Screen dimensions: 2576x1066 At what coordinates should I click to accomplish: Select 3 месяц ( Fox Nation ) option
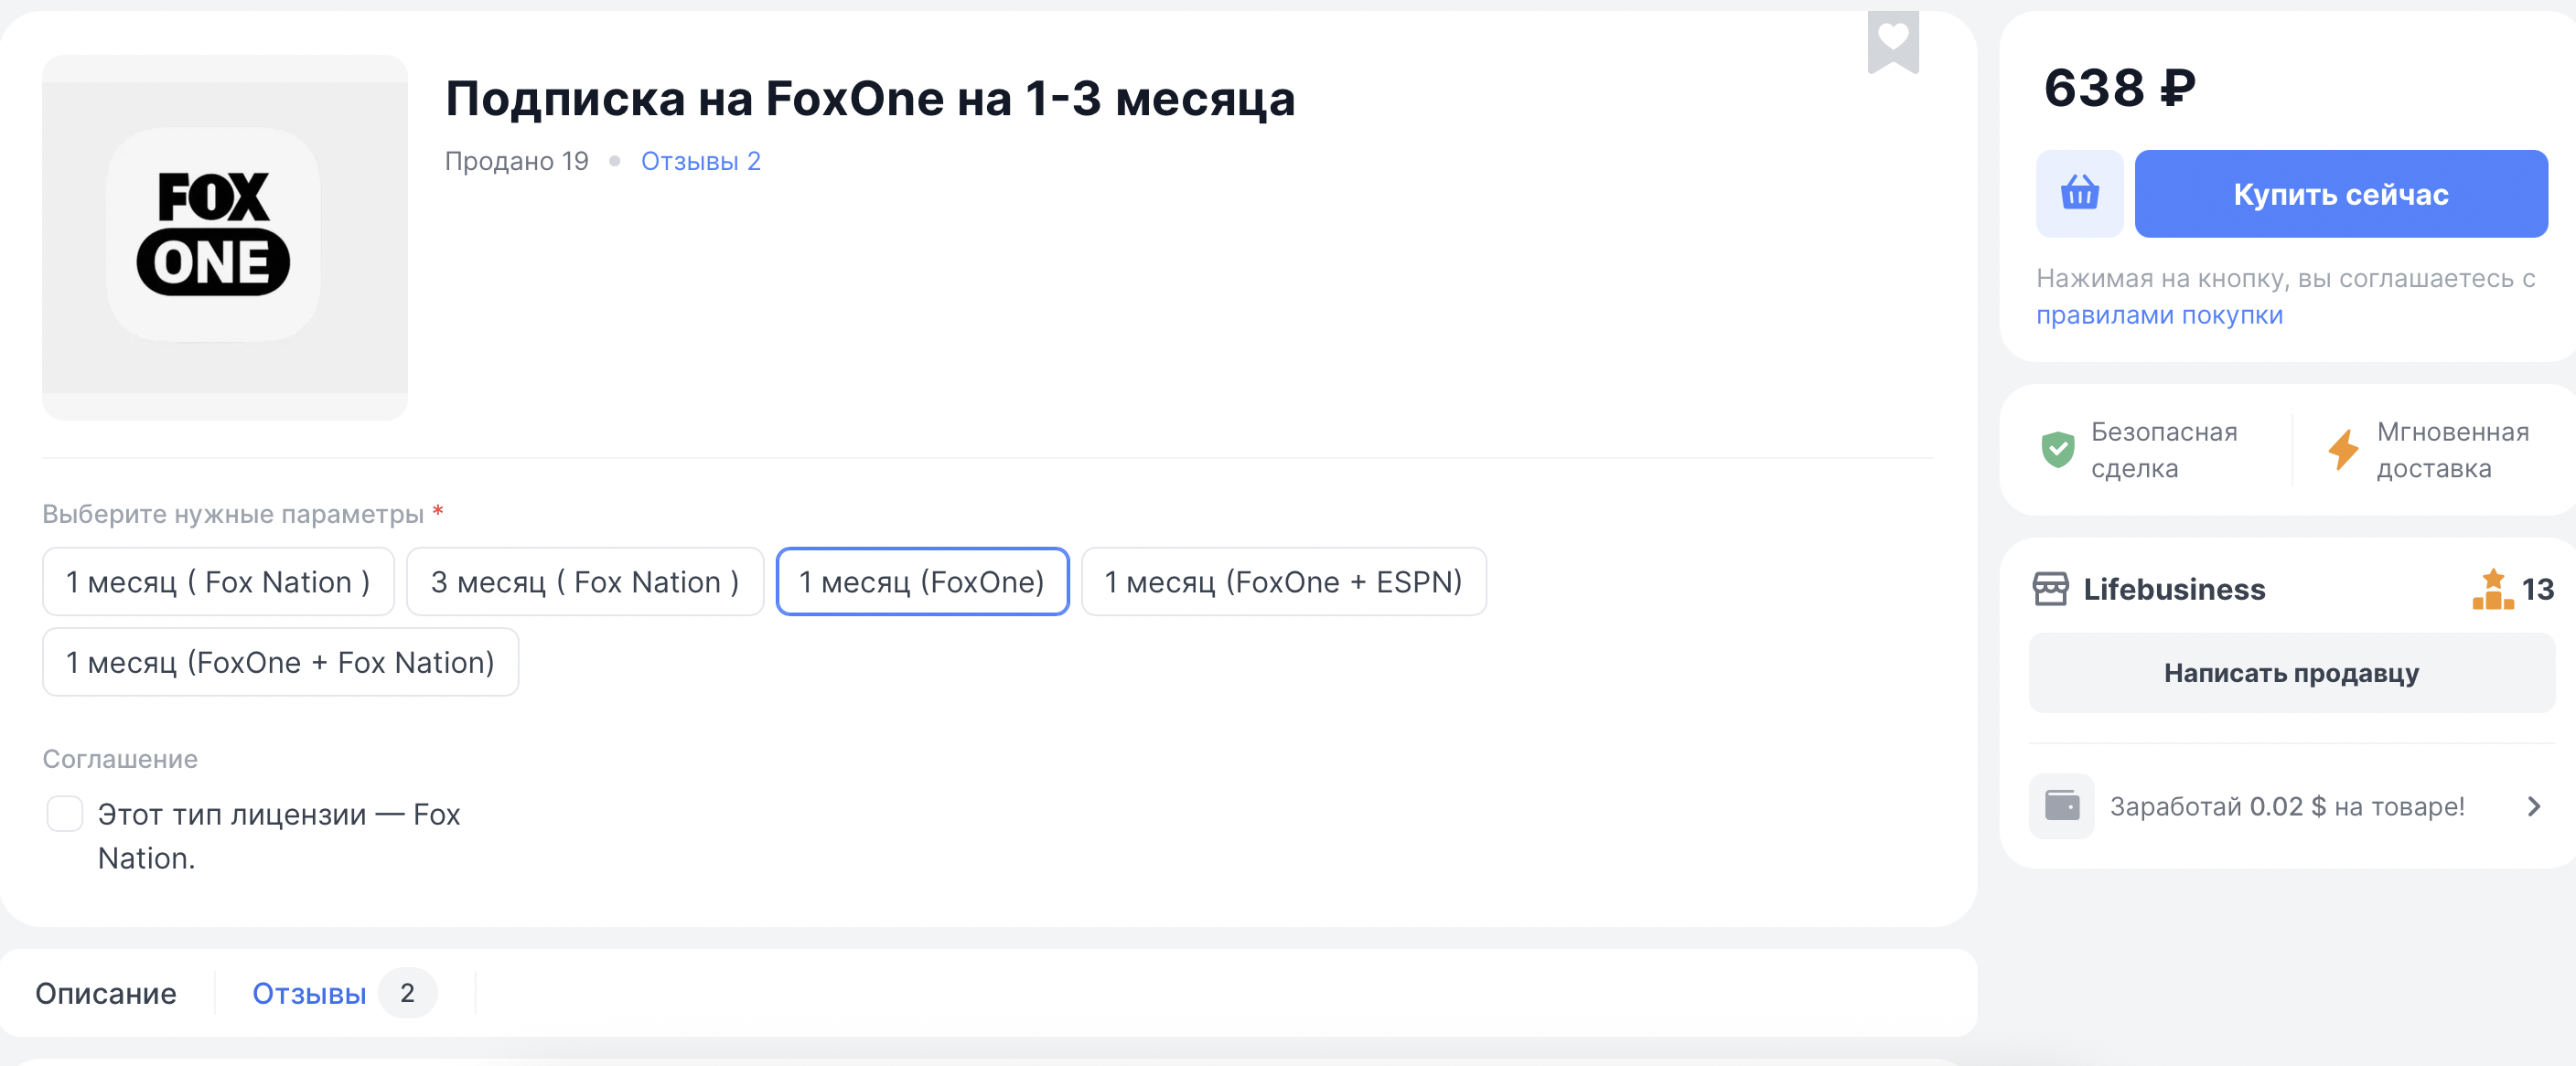tap(585, 581)
